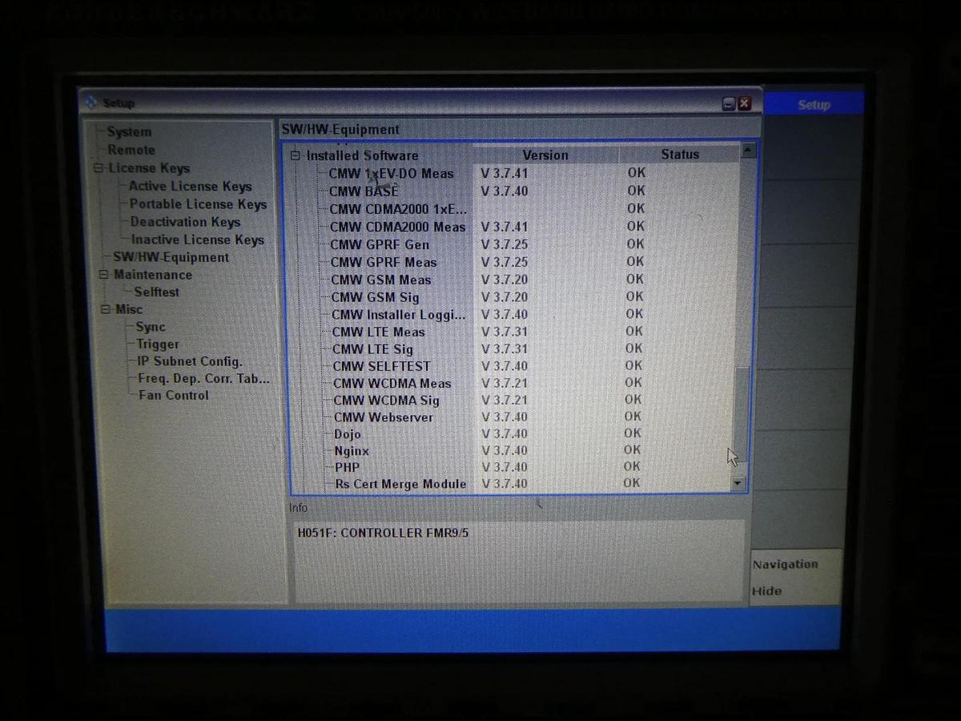Select the Trigger entry
Image resolution: width=961 pixels, height=721 pixels.
158,344
